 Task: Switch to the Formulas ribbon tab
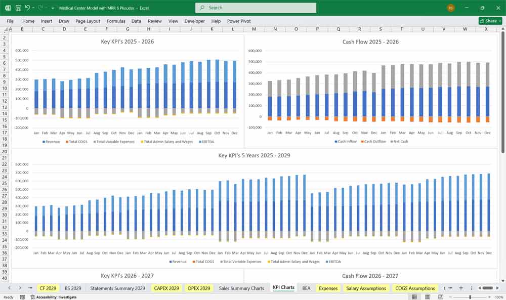pyautogui.click(x=116, y=21)
